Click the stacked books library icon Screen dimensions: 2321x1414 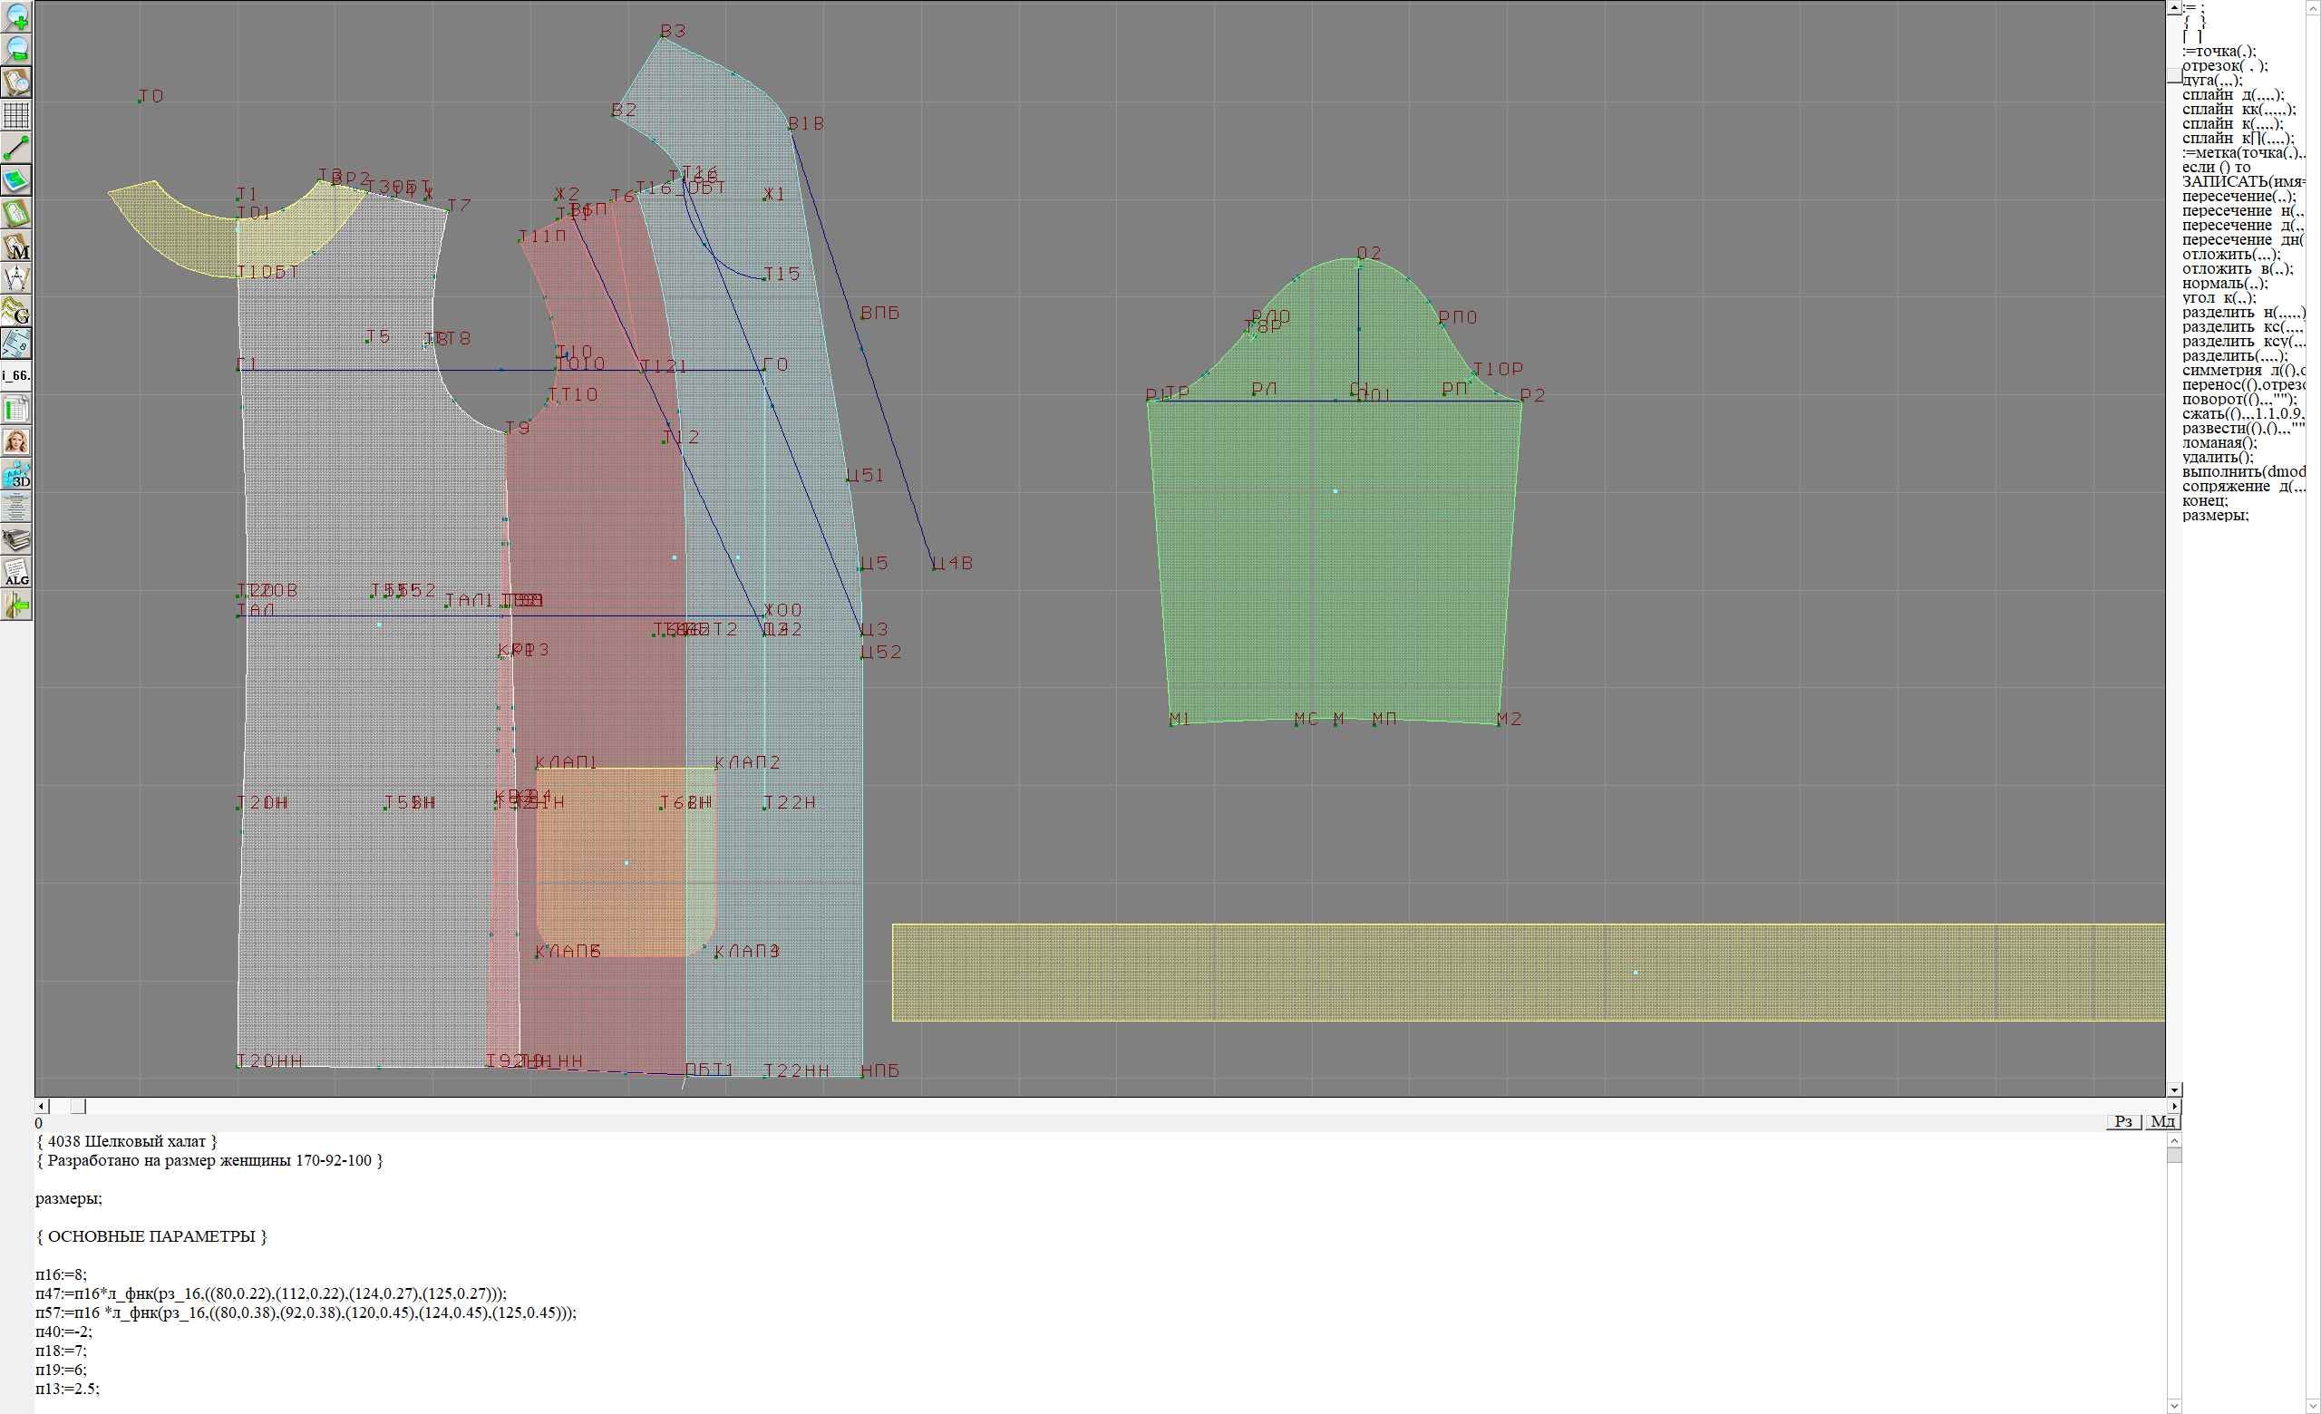(x=17, y=539)
